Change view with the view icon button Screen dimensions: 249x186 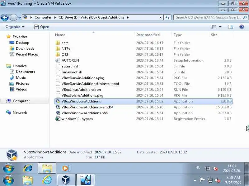(x=213, y=27)
